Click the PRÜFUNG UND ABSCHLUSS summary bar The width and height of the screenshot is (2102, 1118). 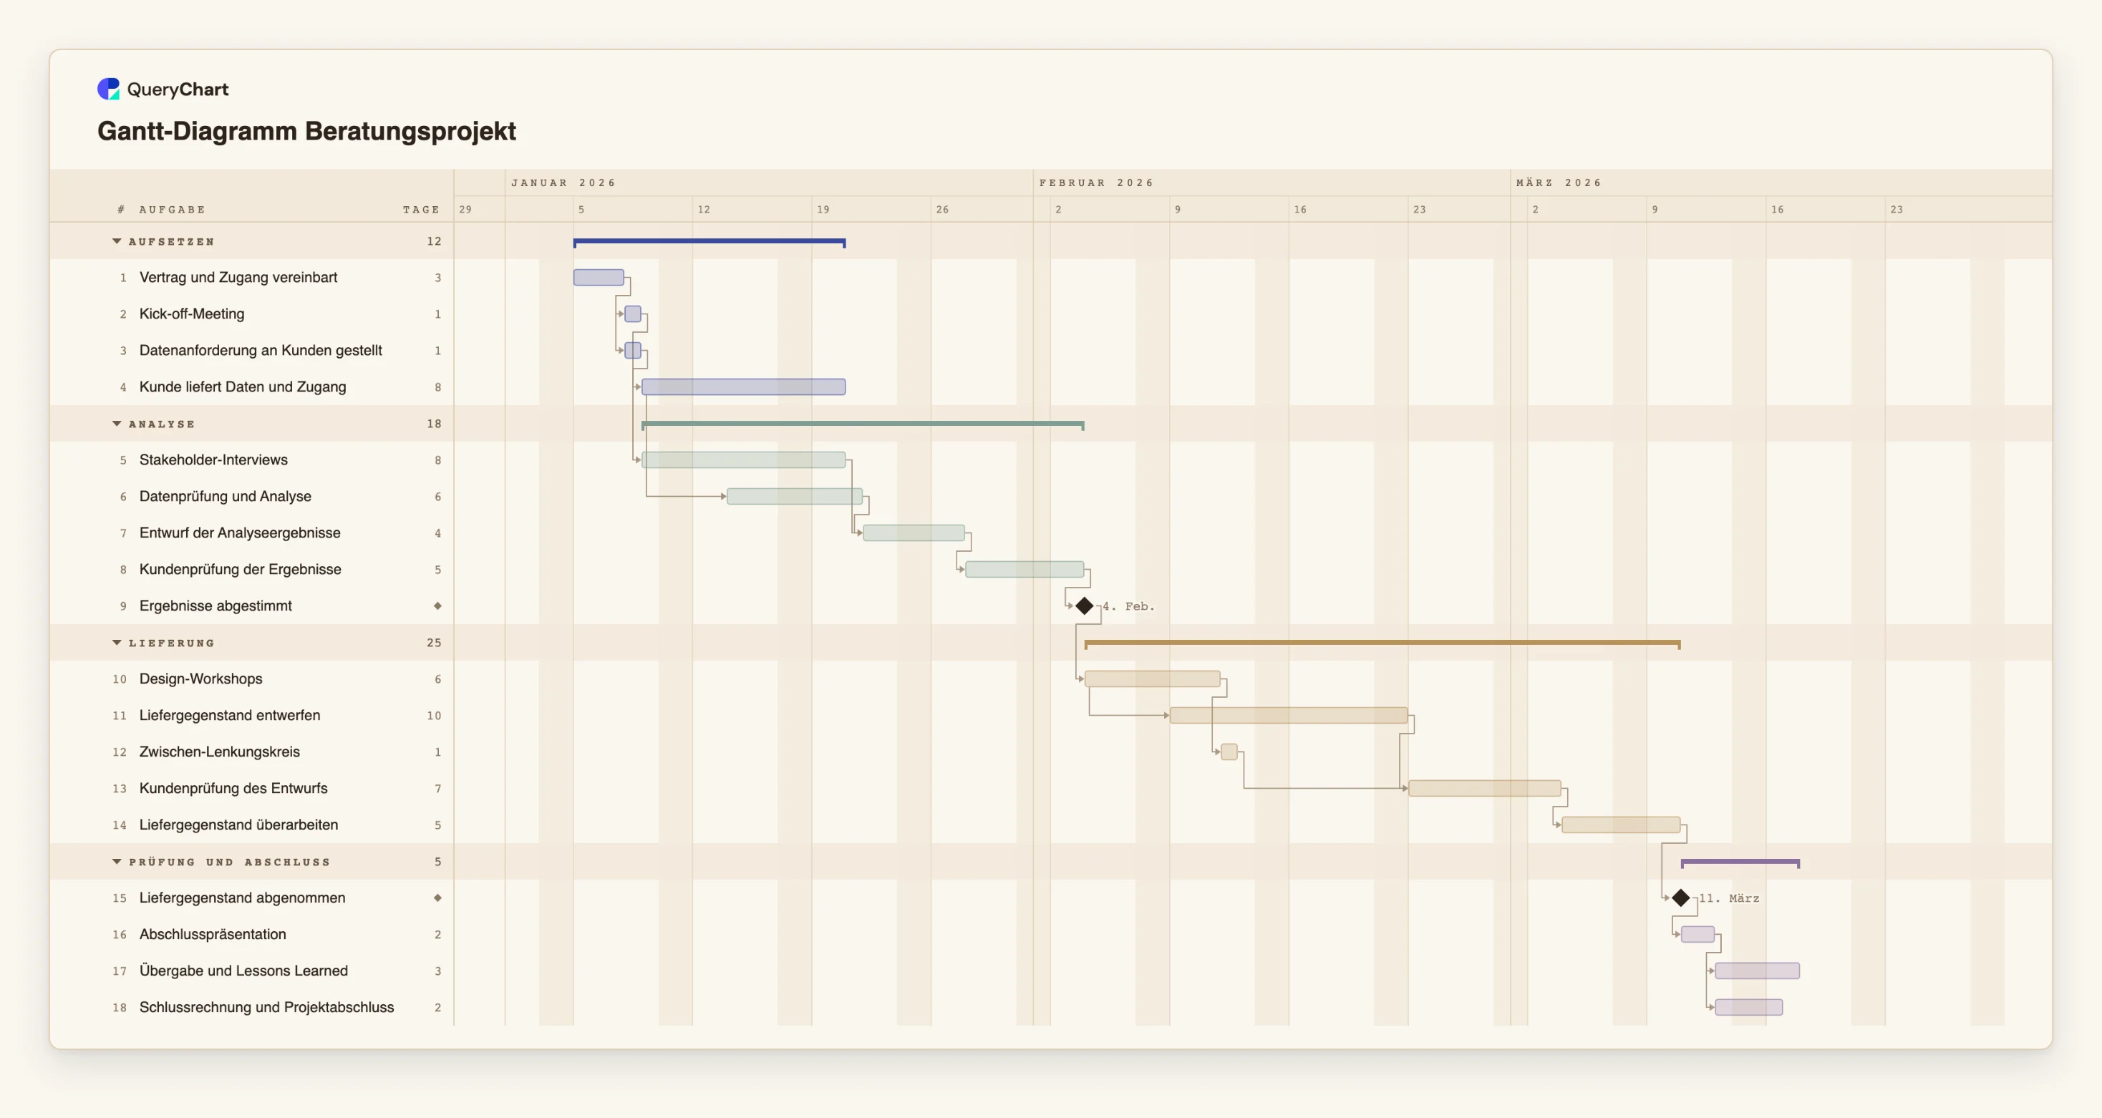click(1740, 862)
